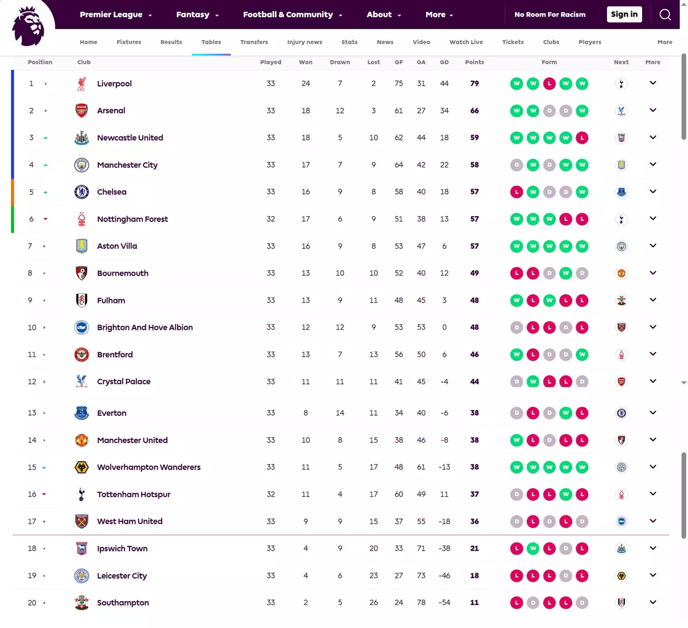Viewport: 688px width, 628px height.
Task: Click the Wolverhampton Wanderers team name
Action: (x=149, y=467)
